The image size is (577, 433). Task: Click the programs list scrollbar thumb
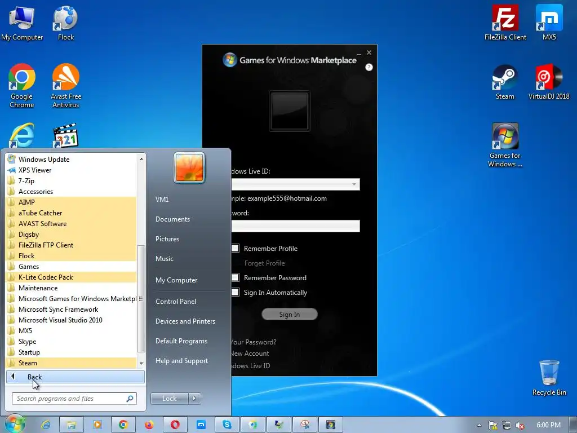point(141,299)
